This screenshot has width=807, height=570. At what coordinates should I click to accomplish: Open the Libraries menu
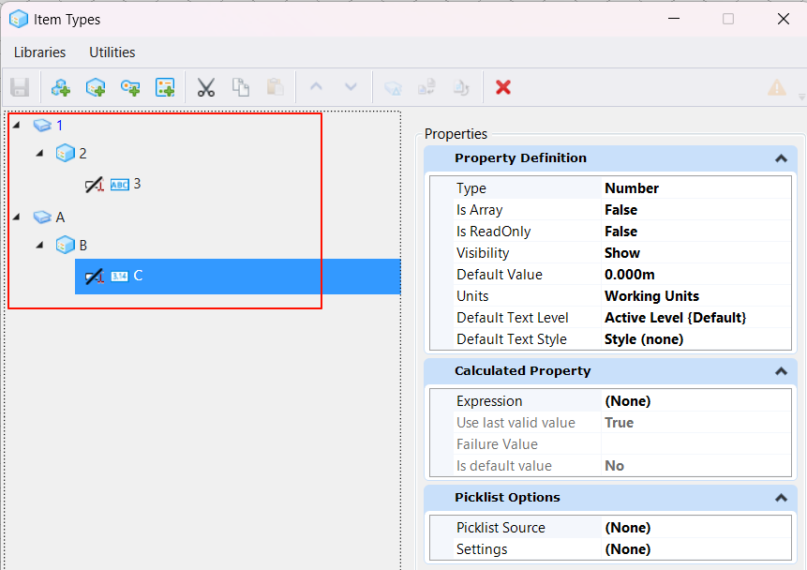tap(39, 52)
